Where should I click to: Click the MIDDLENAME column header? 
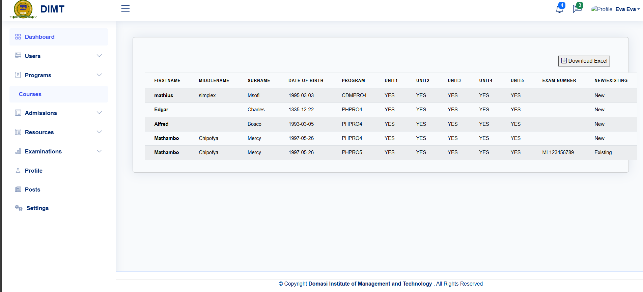point(214,81)
